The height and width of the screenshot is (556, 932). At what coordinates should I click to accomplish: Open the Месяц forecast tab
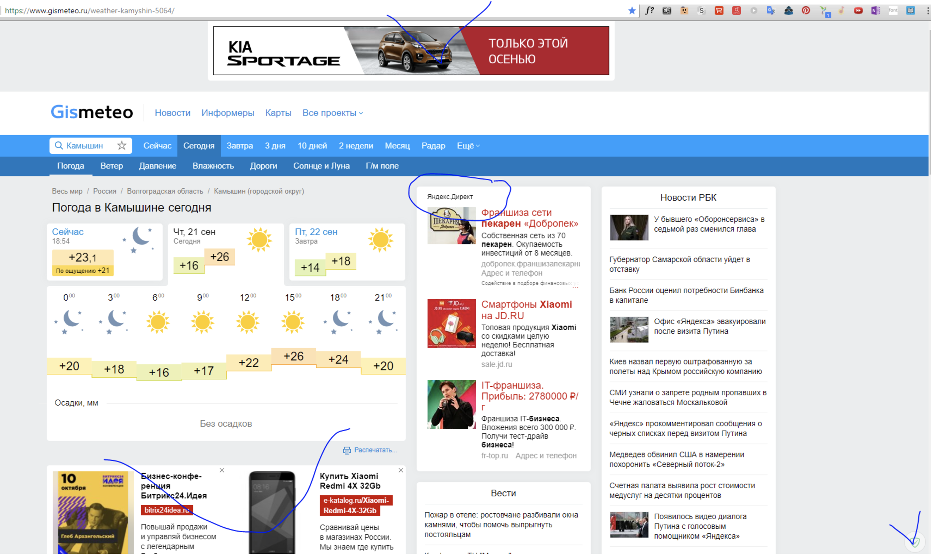[x=397, y=146]
